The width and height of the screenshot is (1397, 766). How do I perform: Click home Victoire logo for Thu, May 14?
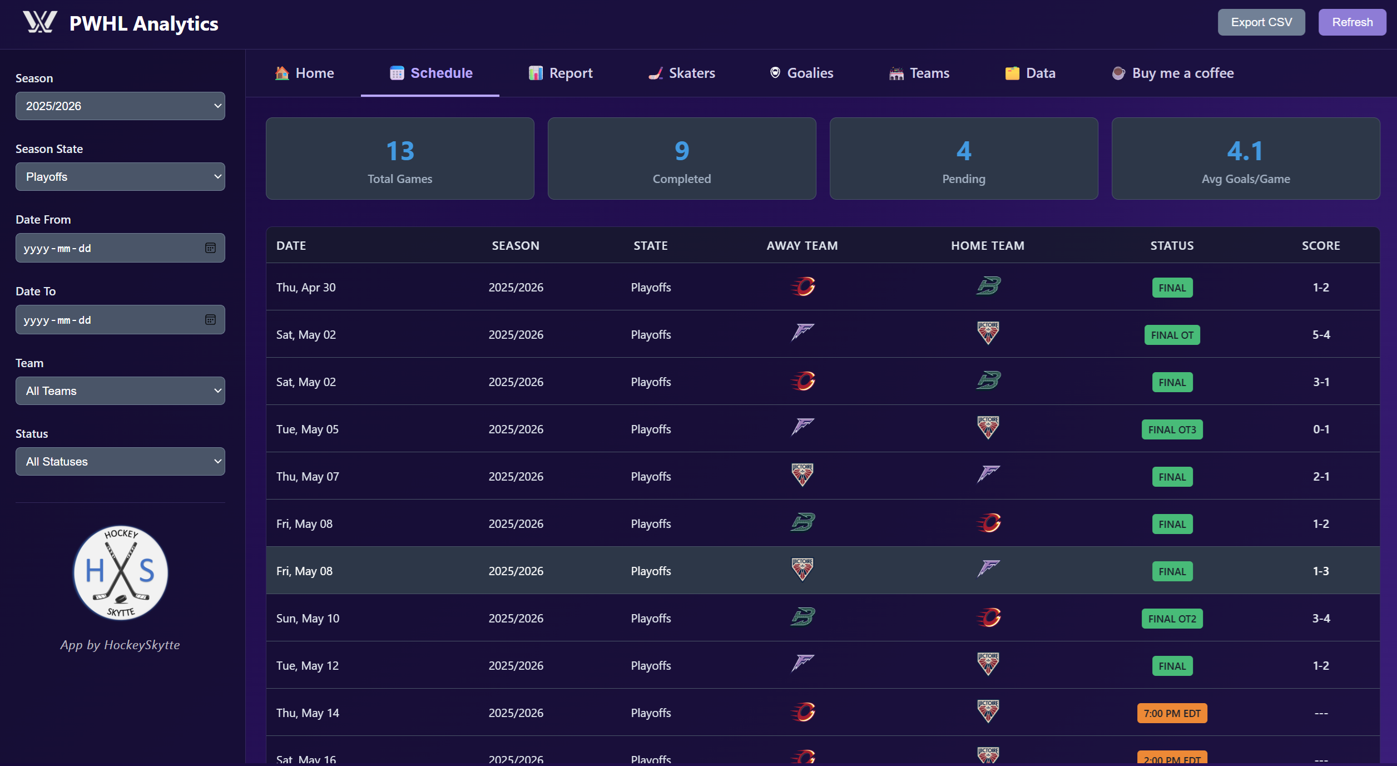pos(988,712)
